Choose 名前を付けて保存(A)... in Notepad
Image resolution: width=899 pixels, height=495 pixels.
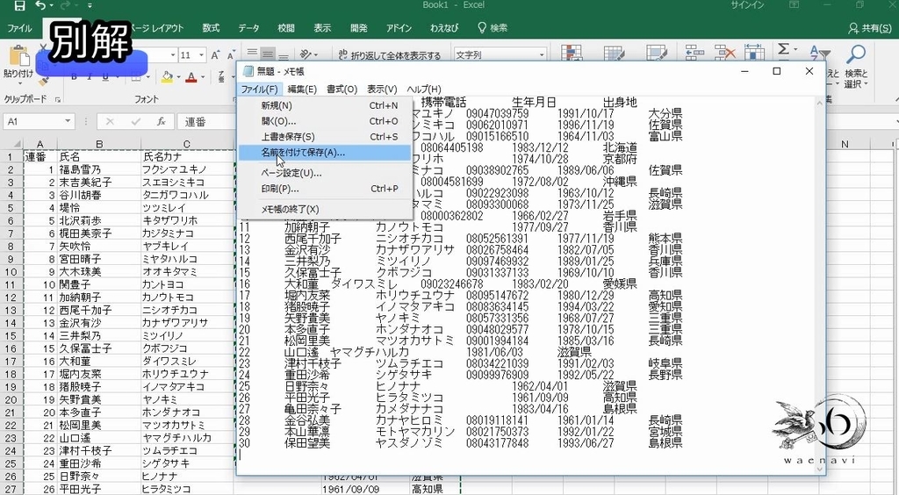point(325,153)
